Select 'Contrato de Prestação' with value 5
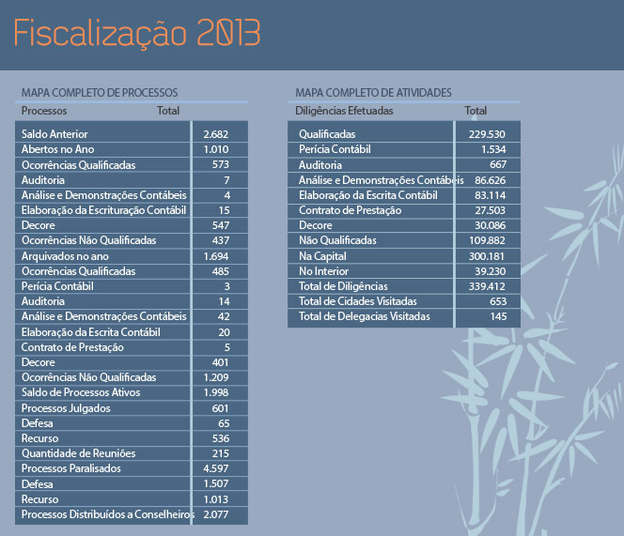 [x=72, y=347]
